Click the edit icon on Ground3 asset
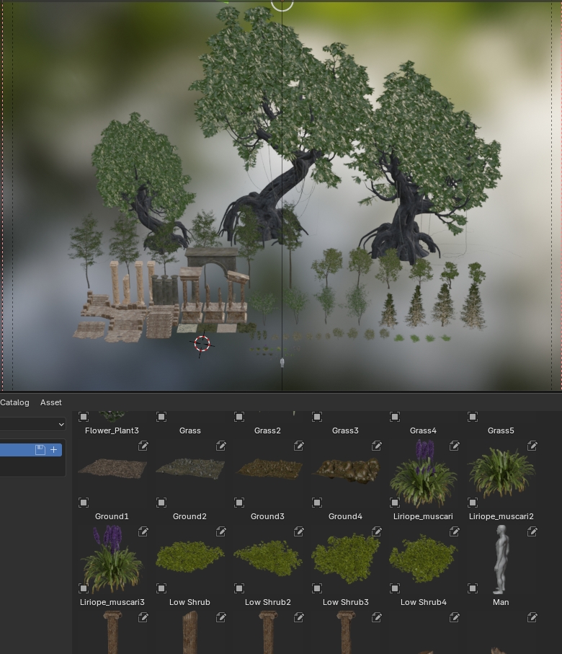This screenshot has width=562, height=654. click(299, 446)
